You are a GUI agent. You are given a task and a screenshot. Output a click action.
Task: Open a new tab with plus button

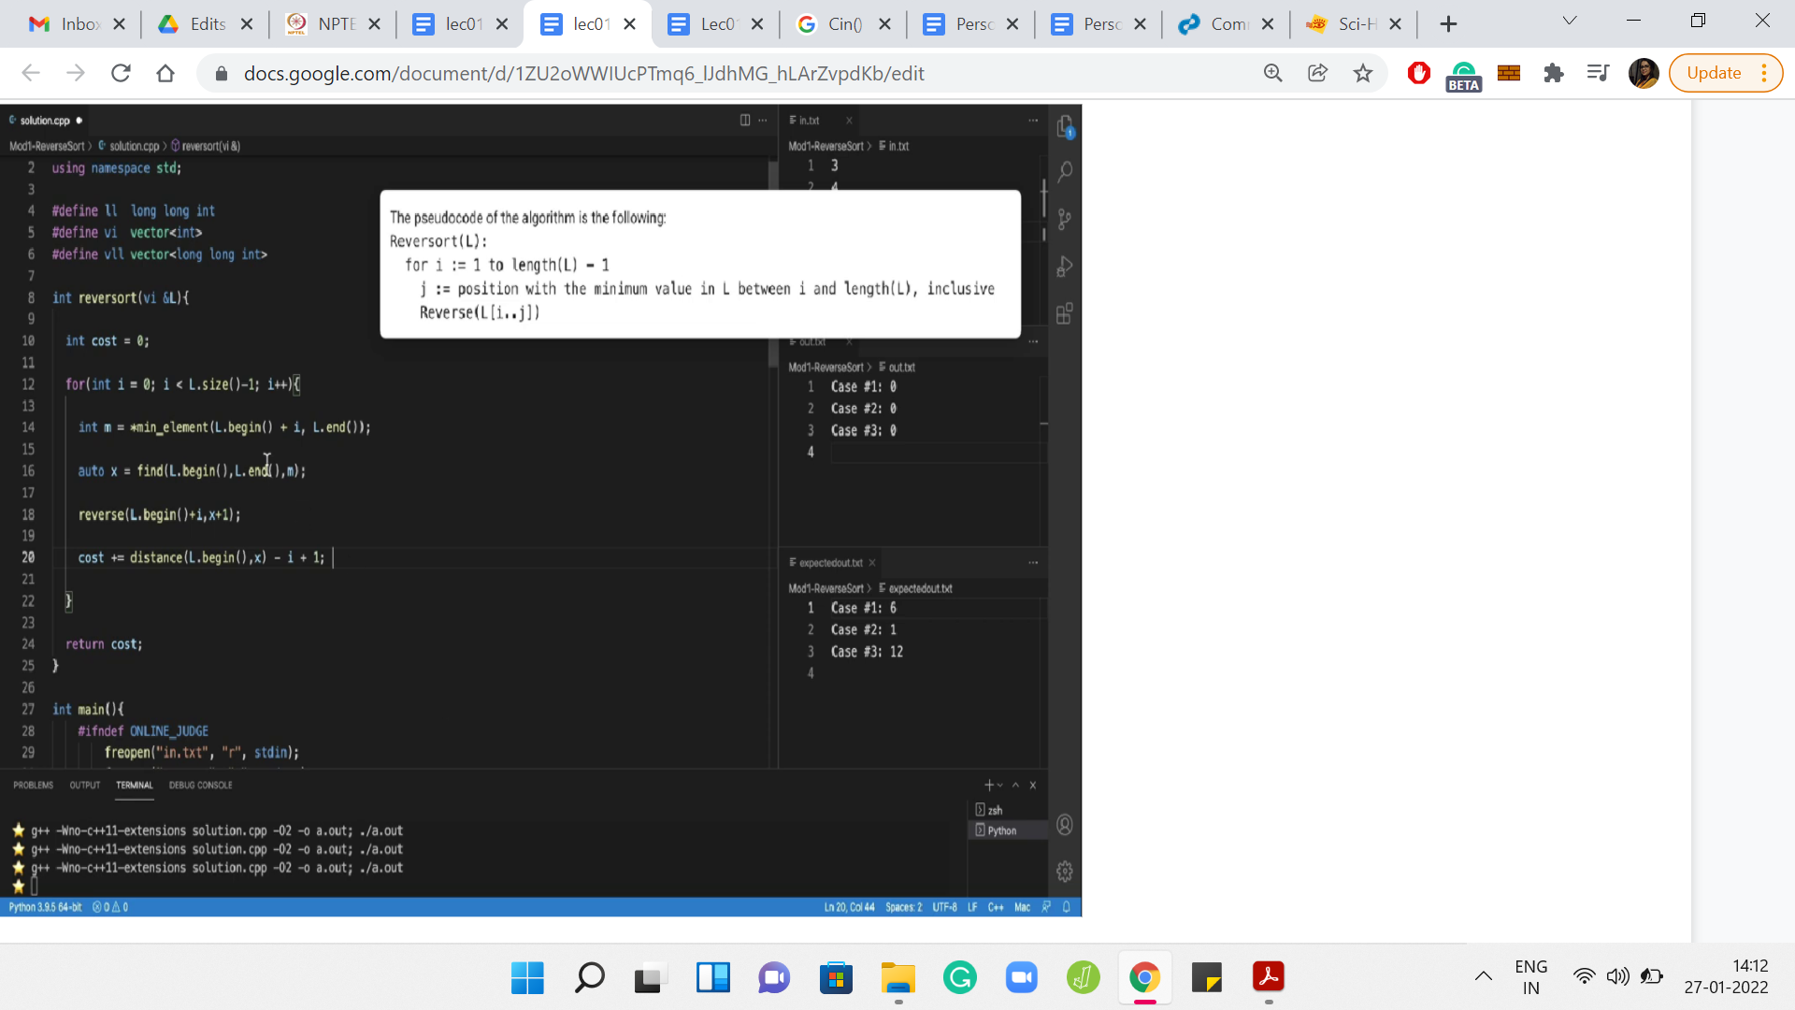pyautogui.click(x=1448, y=24)
